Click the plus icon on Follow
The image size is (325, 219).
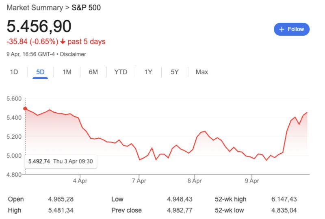[x=281, y=29]
